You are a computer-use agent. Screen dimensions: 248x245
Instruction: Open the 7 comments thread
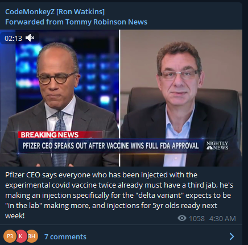pos(65,236)
